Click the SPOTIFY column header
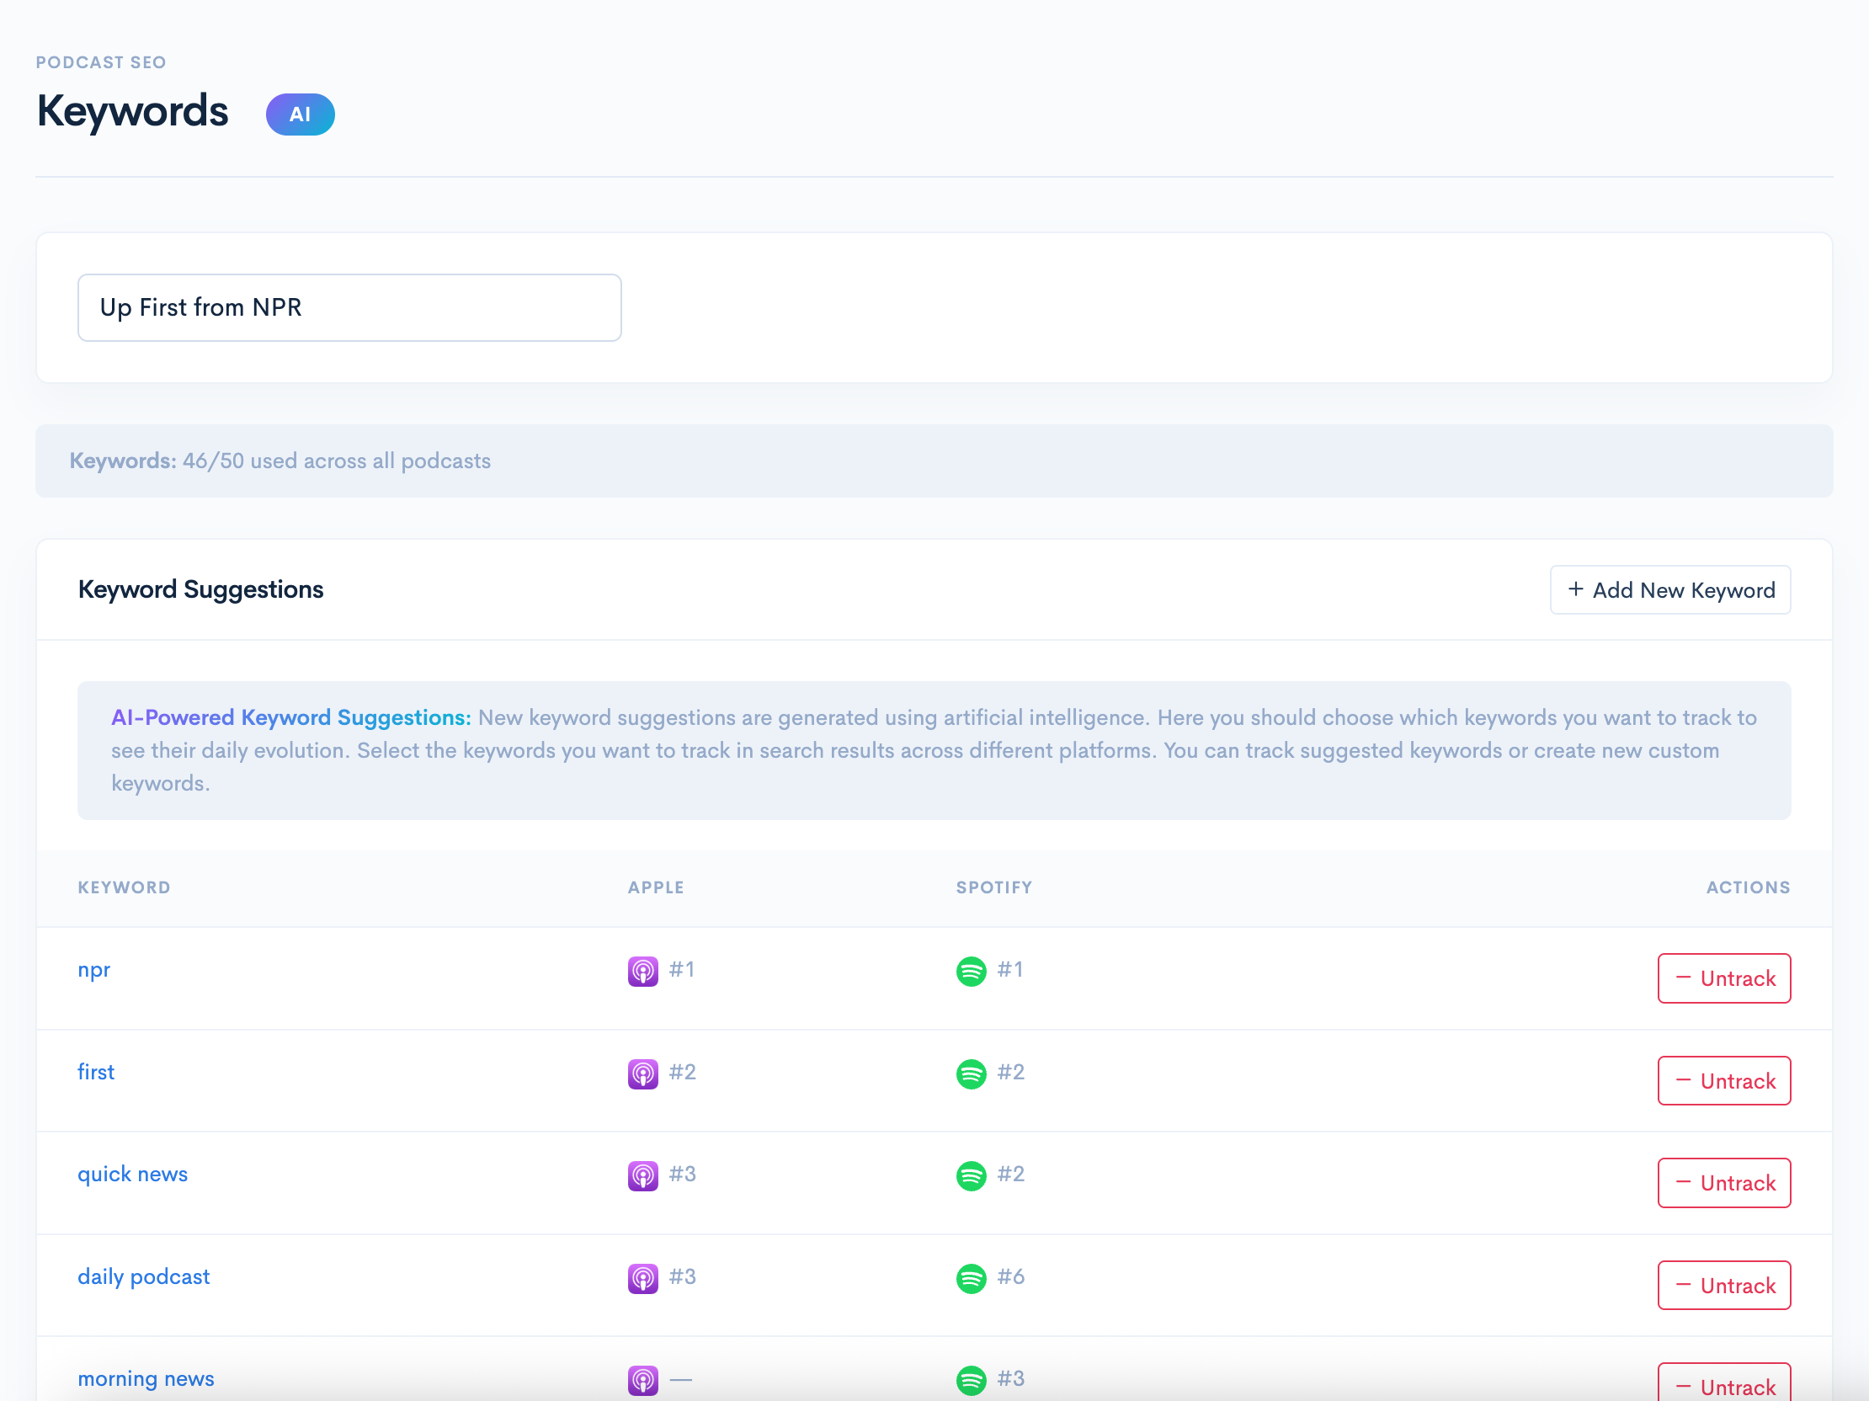The image size is (1869, 1401). (993, 887)
